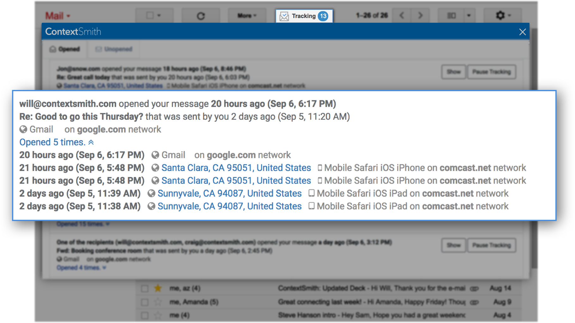Click the Santa Clara, CA location link
Screen dimensions: 575x323
point(236,168)
